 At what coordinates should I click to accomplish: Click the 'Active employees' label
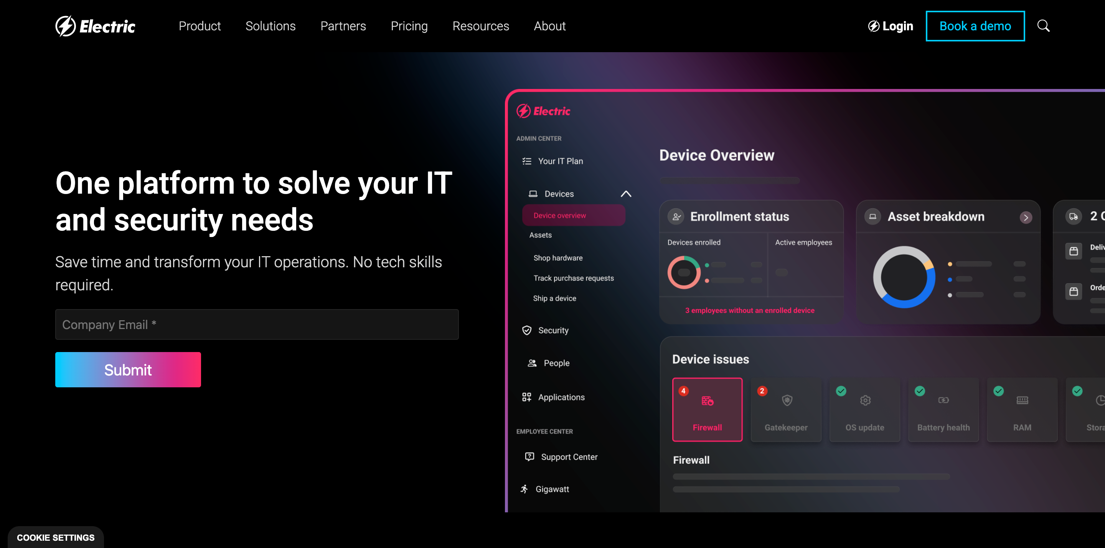(803, 242)
